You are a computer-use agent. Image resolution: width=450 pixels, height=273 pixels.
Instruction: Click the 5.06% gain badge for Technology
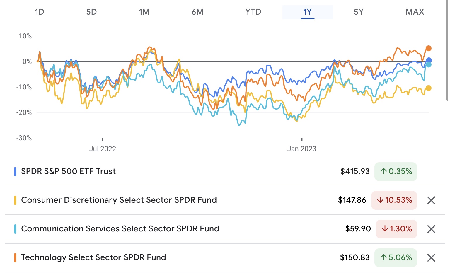(x=396, y=257)
